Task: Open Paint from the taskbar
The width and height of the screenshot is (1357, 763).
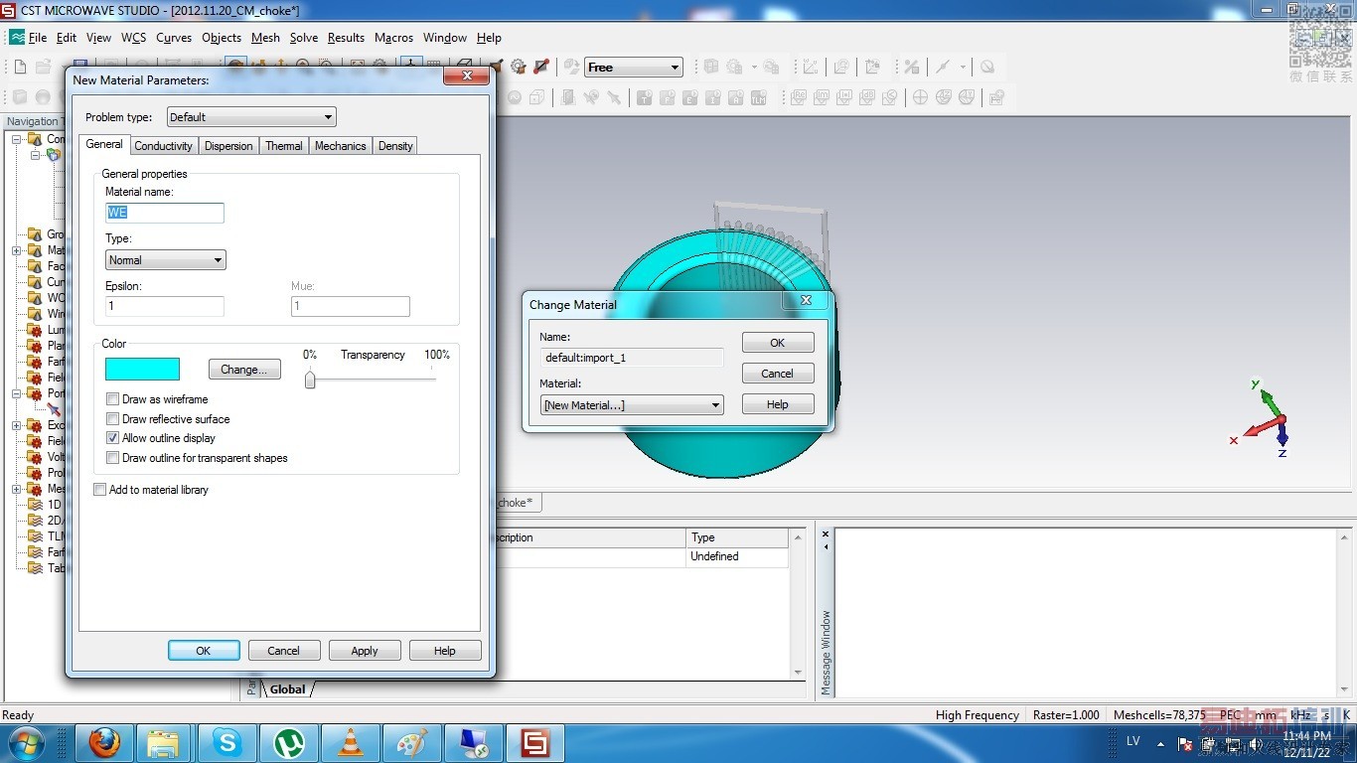Action: tap(412, 742)
